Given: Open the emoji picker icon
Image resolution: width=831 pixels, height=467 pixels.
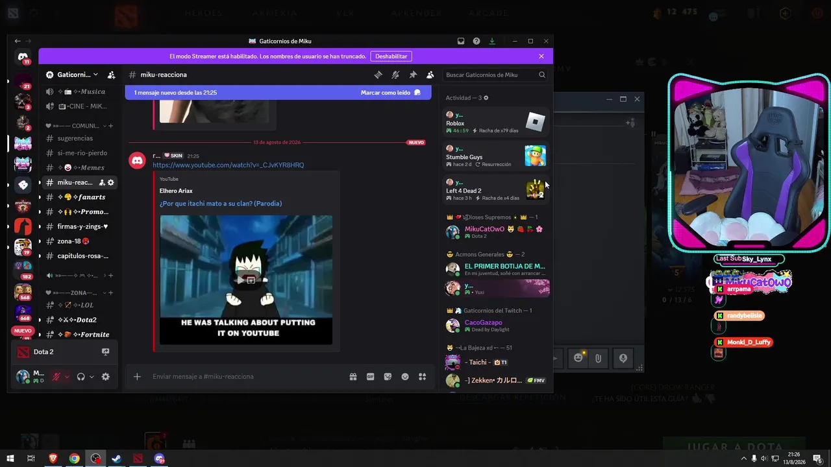Looking at the screenshot, I should 405,376.
